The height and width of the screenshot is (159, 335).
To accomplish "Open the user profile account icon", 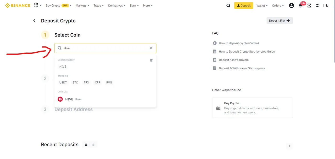I will [x=292, y=5].
